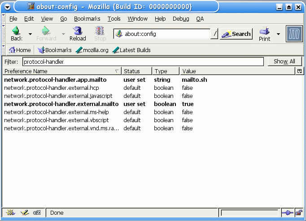
Task: Open the Tools menu
Action: coord(114,19)
